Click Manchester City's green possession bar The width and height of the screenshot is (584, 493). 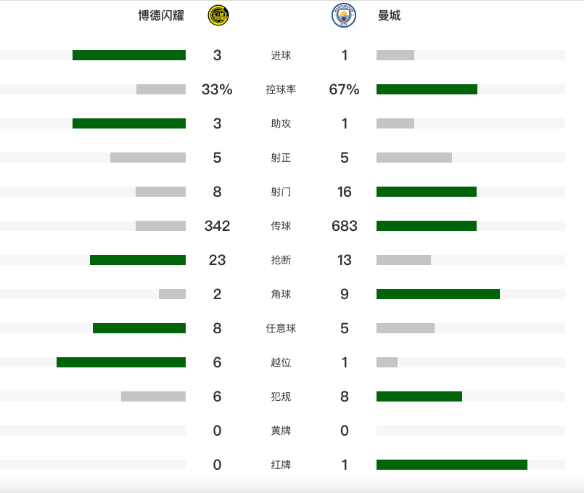pyautogui.click(x=427, y=89)
